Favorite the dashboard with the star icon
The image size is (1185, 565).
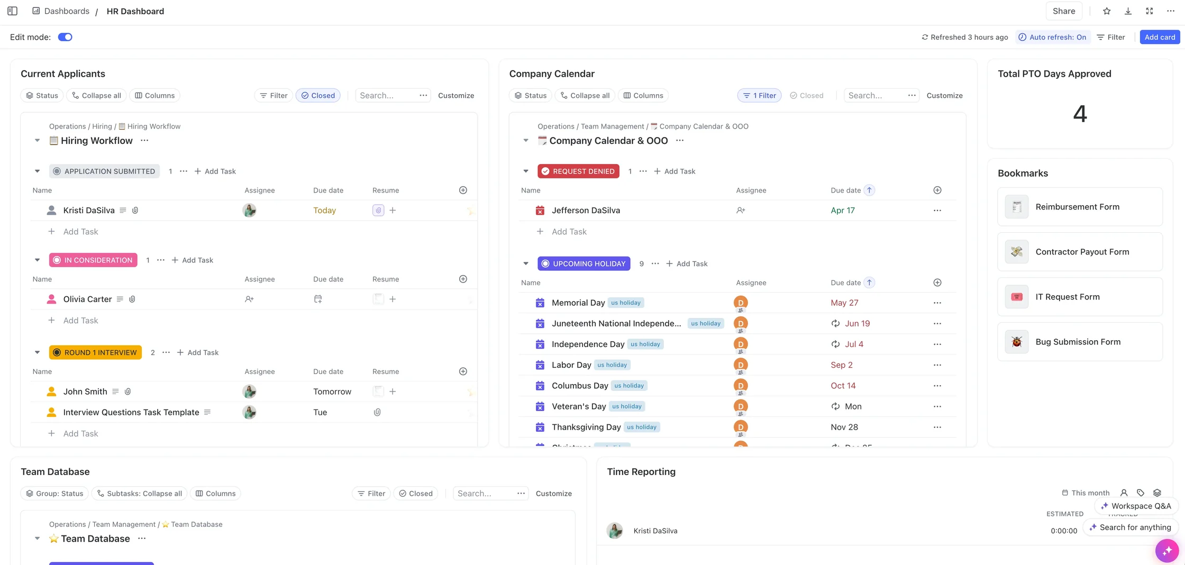pyautogui.click(x=1107, y=11)
